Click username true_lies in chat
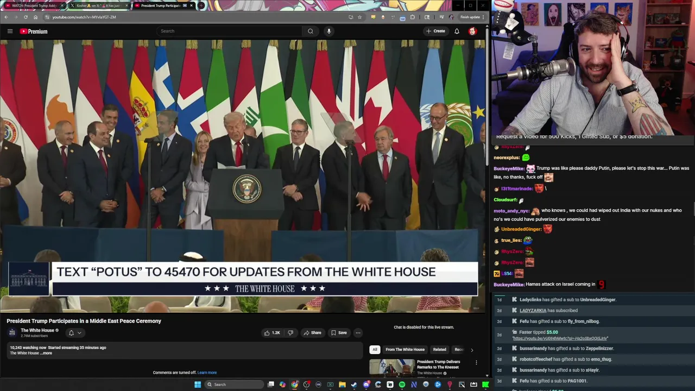695x391 pixels. (511, 240)
